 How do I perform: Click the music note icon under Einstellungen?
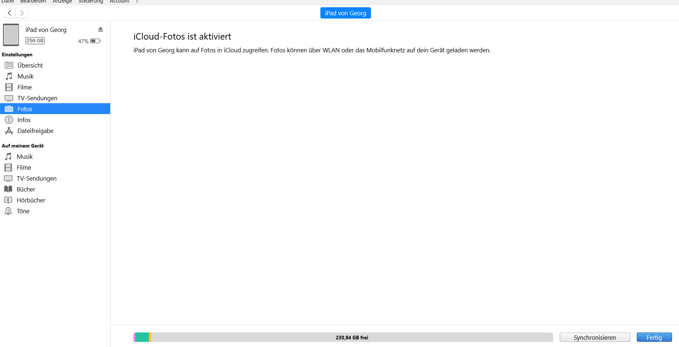pyautogui.click(x=9, y=76)
